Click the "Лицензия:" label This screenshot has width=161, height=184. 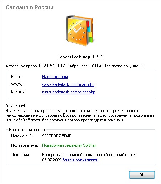[20, 155]
